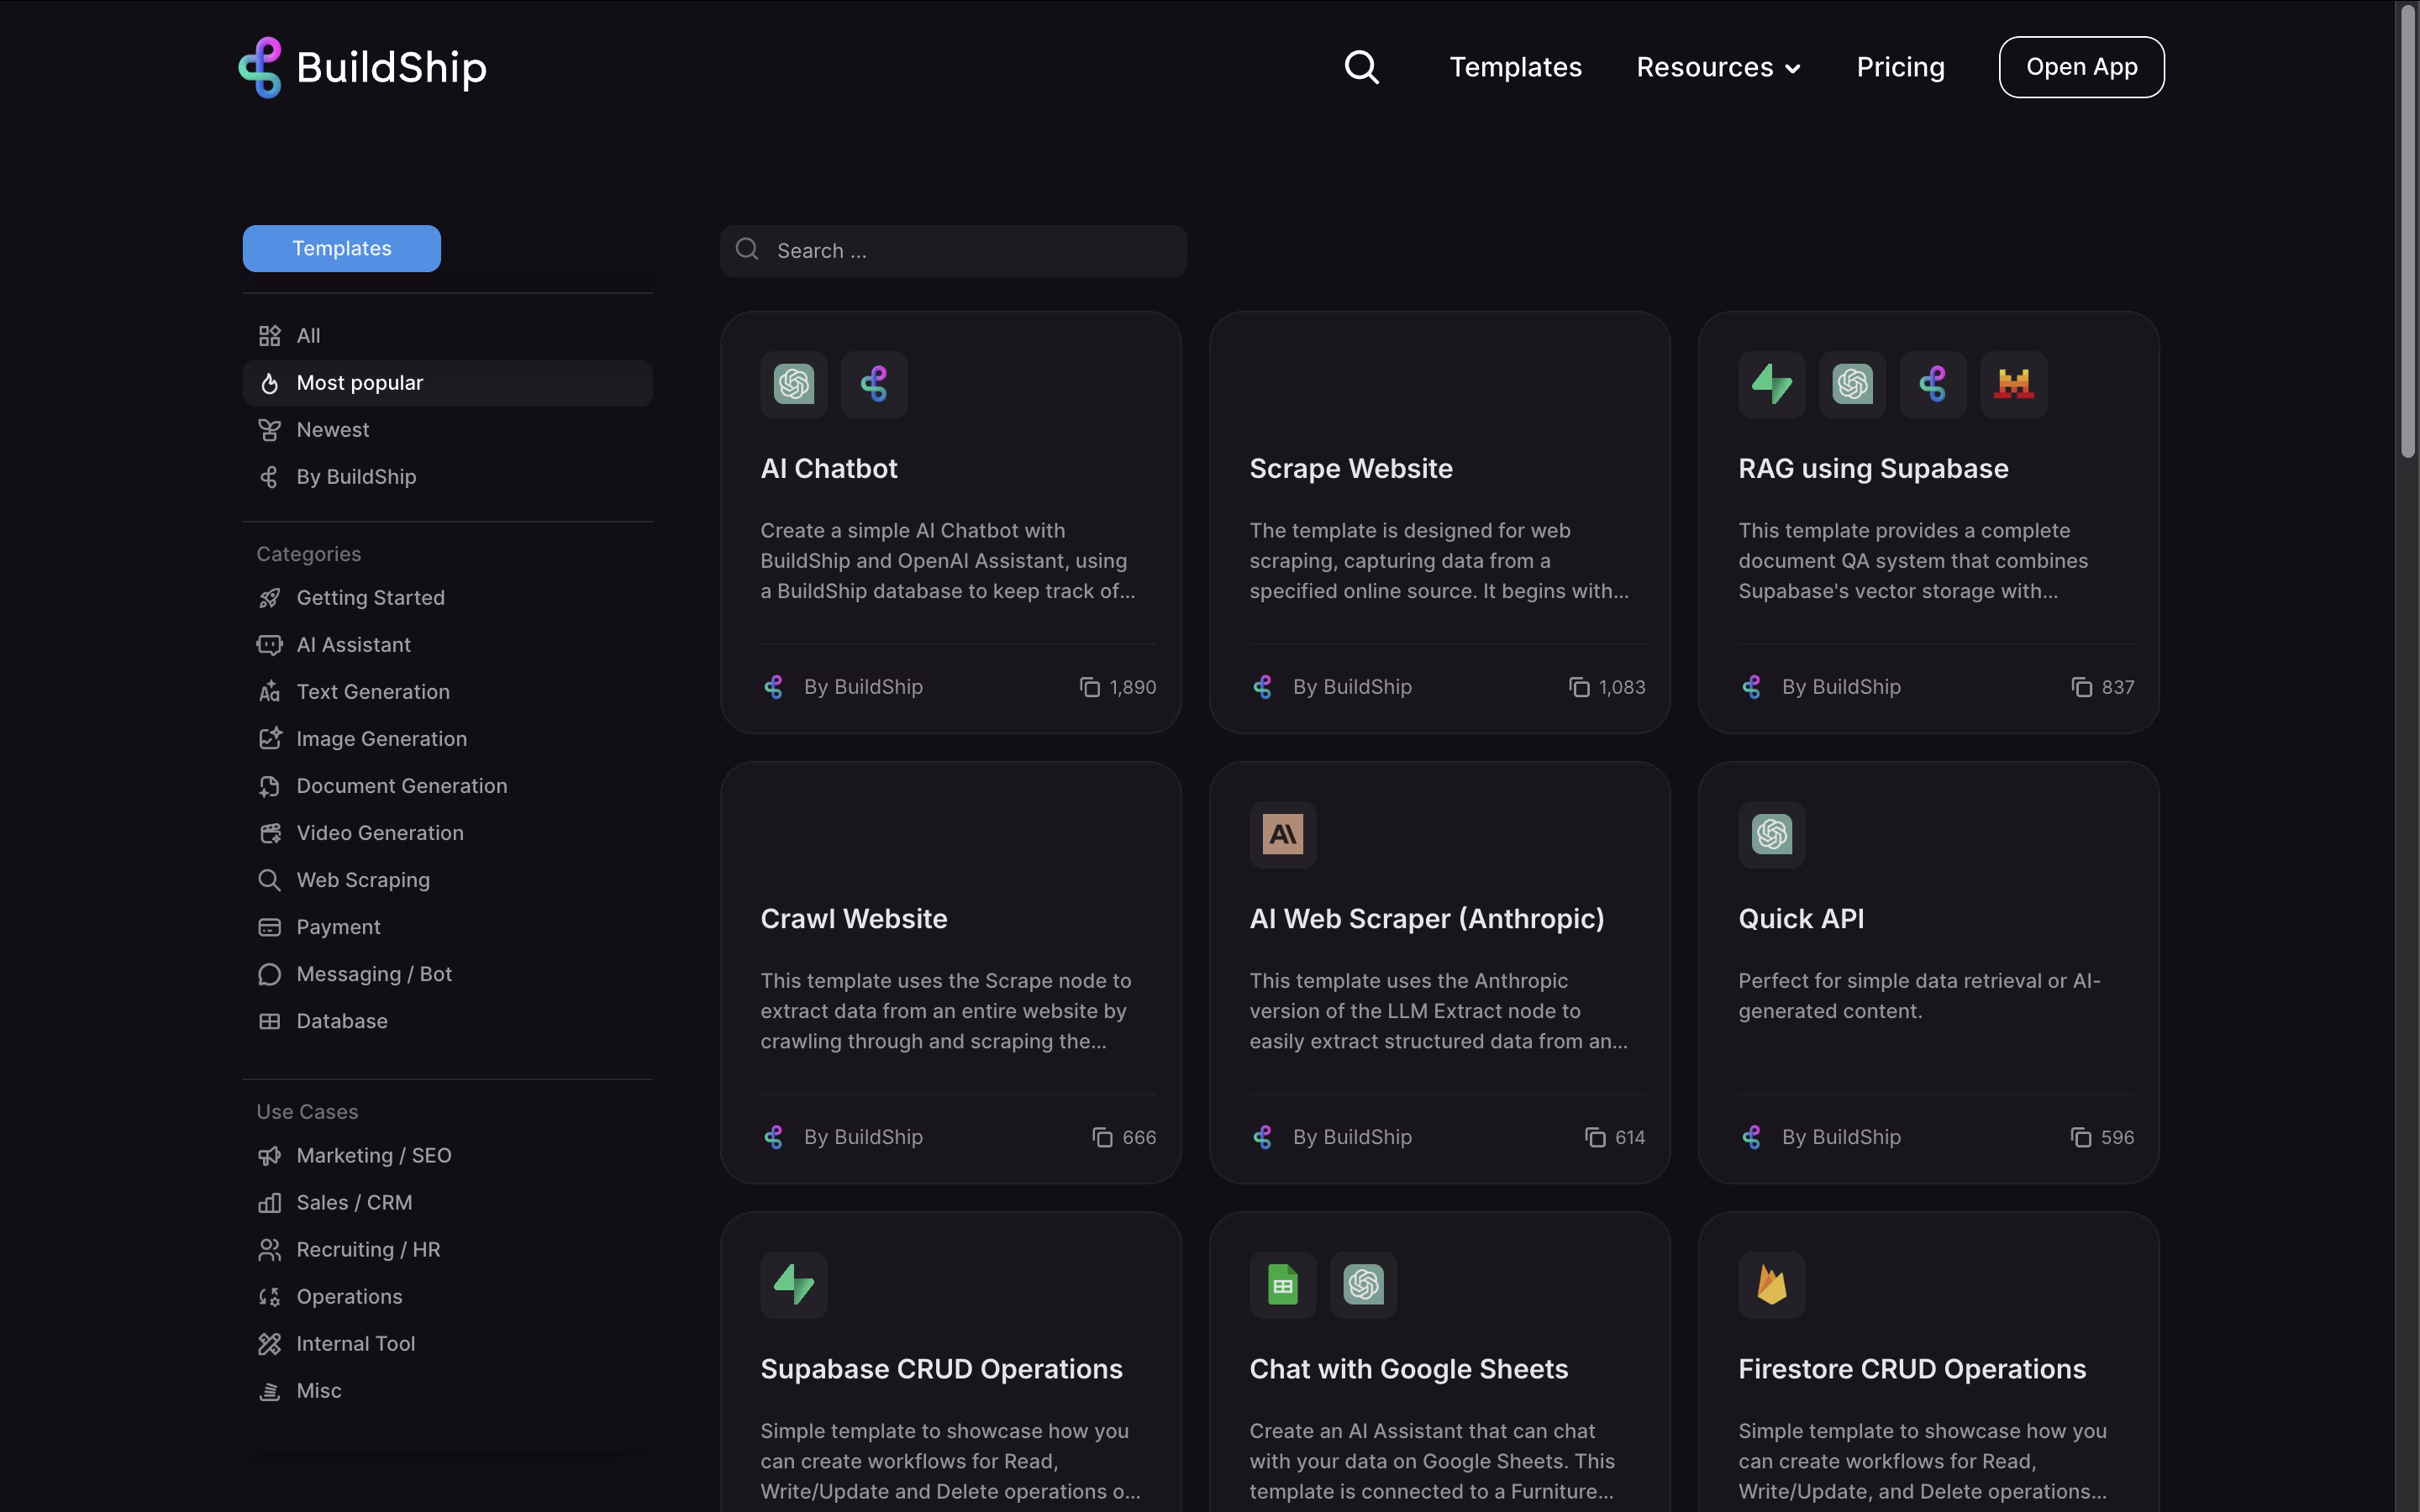Screen dimensions: 2420x1512
Task: Open the AI Web Scraper (Anthropic) title
Action: coord(1427,919)
